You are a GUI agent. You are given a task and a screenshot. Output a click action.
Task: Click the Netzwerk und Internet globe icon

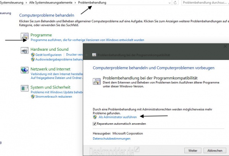(x=24, y=71)
